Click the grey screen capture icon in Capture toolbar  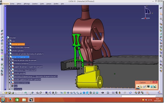point(148,87)
